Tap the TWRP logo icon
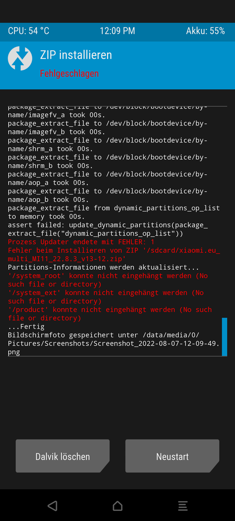235x521 pixels. pyautogui.click(x=20, y=58)
